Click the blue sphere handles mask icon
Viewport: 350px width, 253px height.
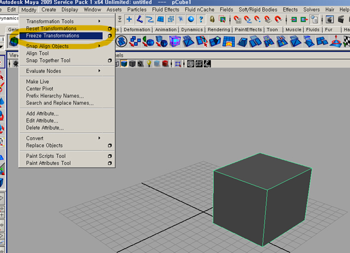[x=191, y=20]
